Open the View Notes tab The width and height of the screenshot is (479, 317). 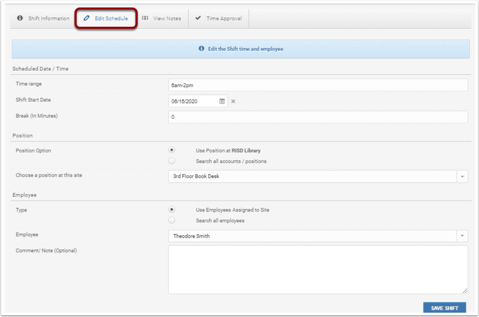(161, 18)
